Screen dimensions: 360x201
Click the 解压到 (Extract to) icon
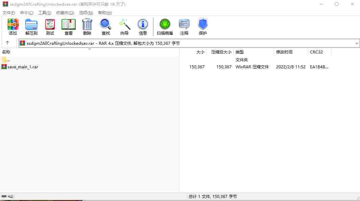[x=31, y=27]
